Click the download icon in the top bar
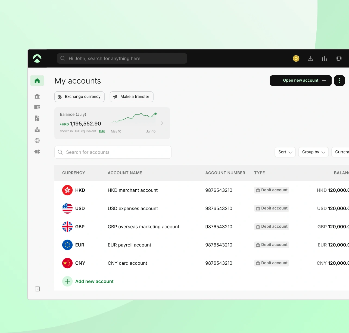This screenshot has width=349, height=333. point(310,58)
